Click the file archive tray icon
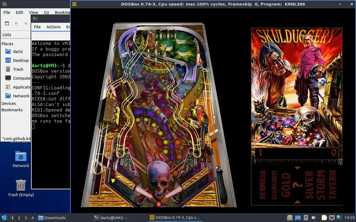Screen dimensions: 356x222 [x=290, y=218]
